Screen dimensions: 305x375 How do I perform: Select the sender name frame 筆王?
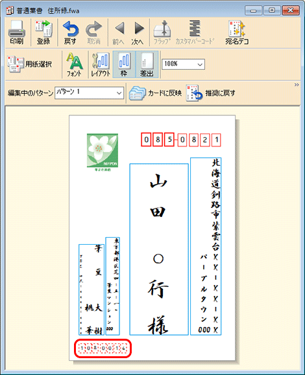91,290
